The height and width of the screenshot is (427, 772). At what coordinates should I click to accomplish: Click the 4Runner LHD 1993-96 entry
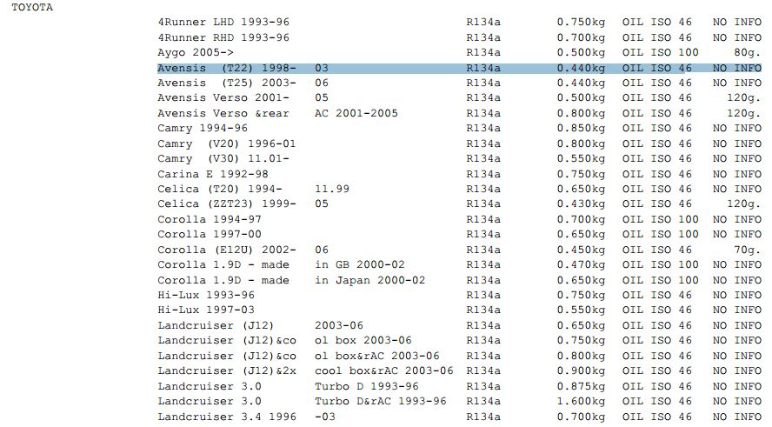point(223,22)
